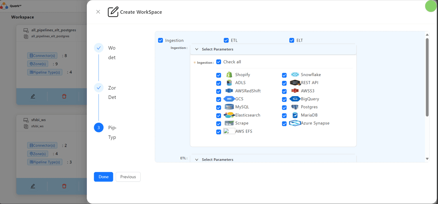Click the Create WorkSpace edit pencil icon
Viewport: 438px width, 204px height.
coord(113,12)
